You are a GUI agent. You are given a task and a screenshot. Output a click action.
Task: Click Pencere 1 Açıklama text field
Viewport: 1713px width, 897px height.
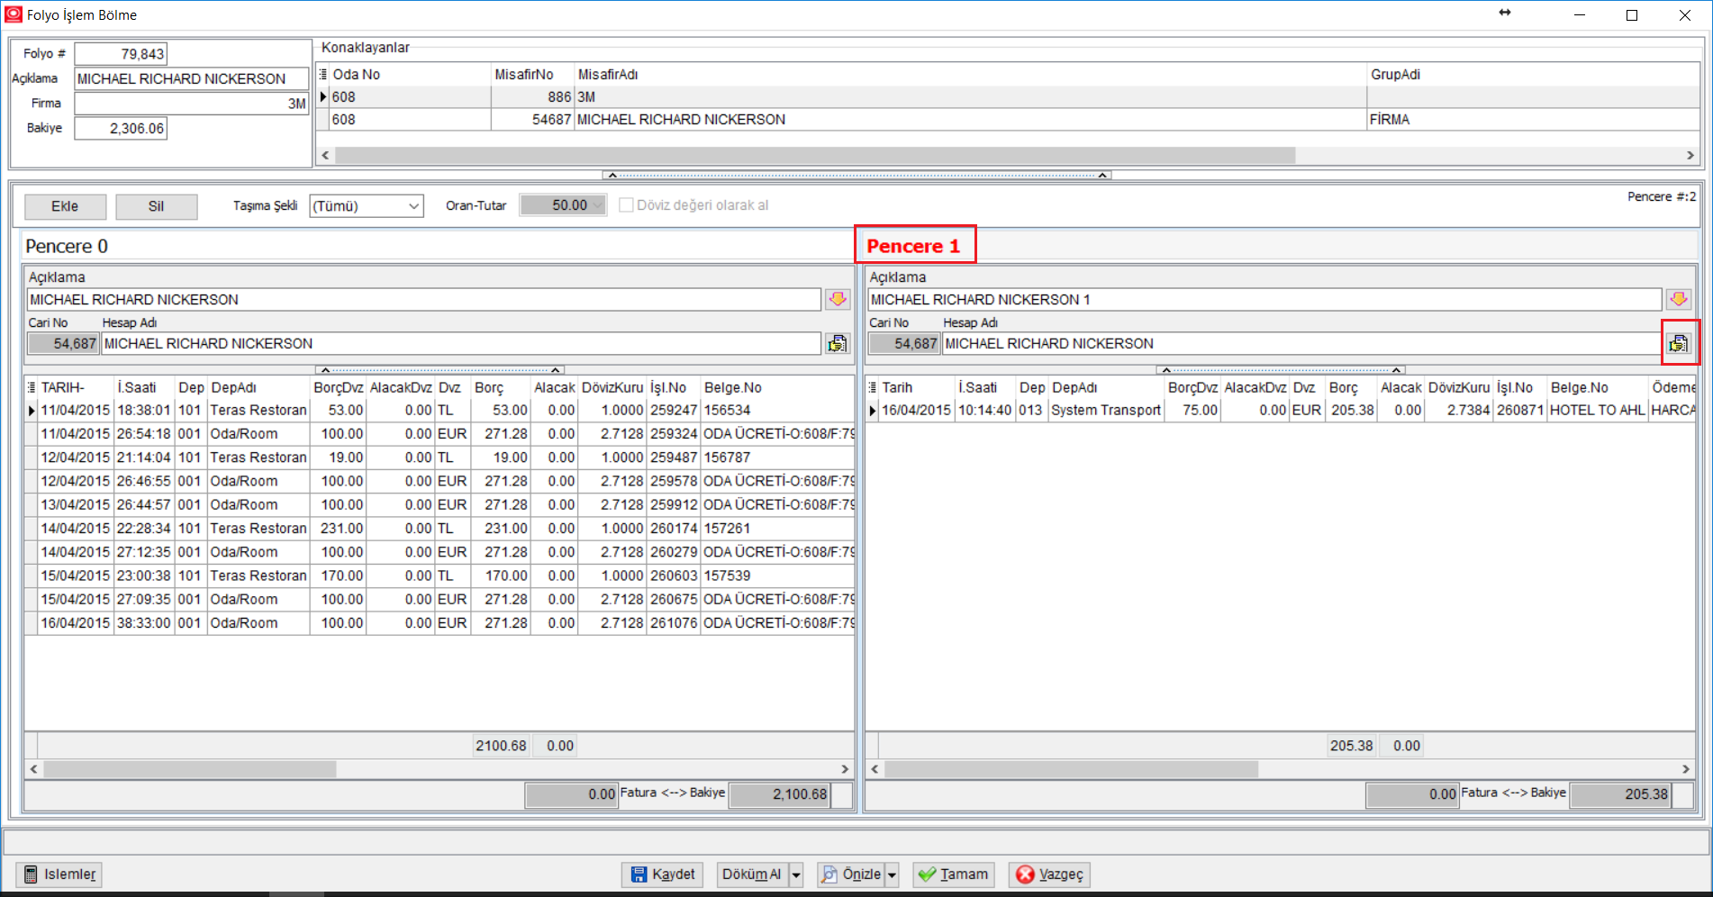pyautogui.click(x=1264, y=299)
